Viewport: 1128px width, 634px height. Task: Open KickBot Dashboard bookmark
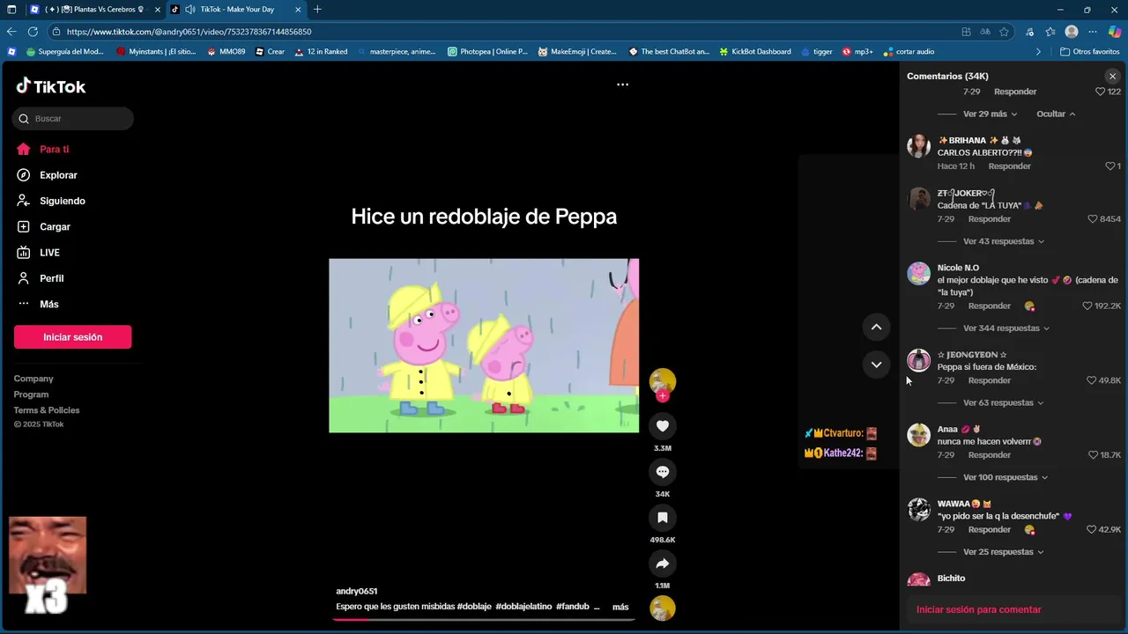tap(755, 52)
